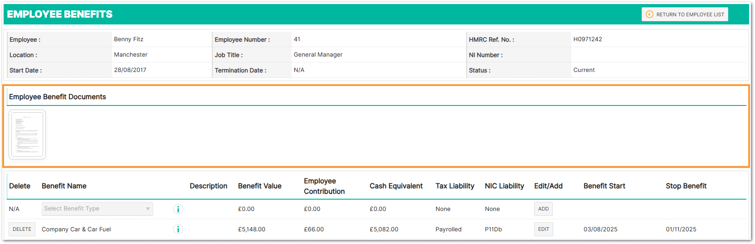Click the HMRC reference number H0971242
The height and width of the screenshot is (244, 755).
coord(587,39)
